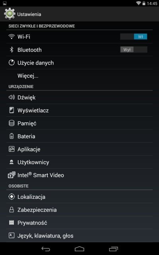Image resolution: width=159 pixels, height=255 pixels.
Task: Open Więcej... network options
Action: coord(79,76)
